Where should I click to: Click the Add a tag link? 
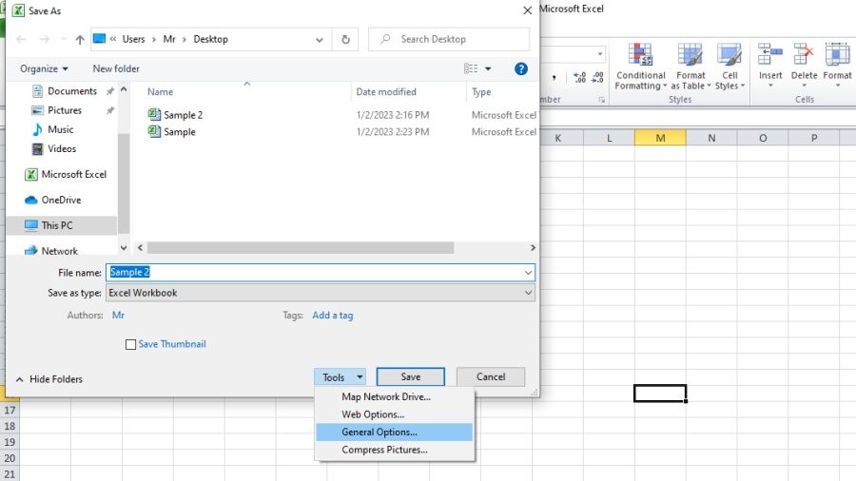pos(332,315)
